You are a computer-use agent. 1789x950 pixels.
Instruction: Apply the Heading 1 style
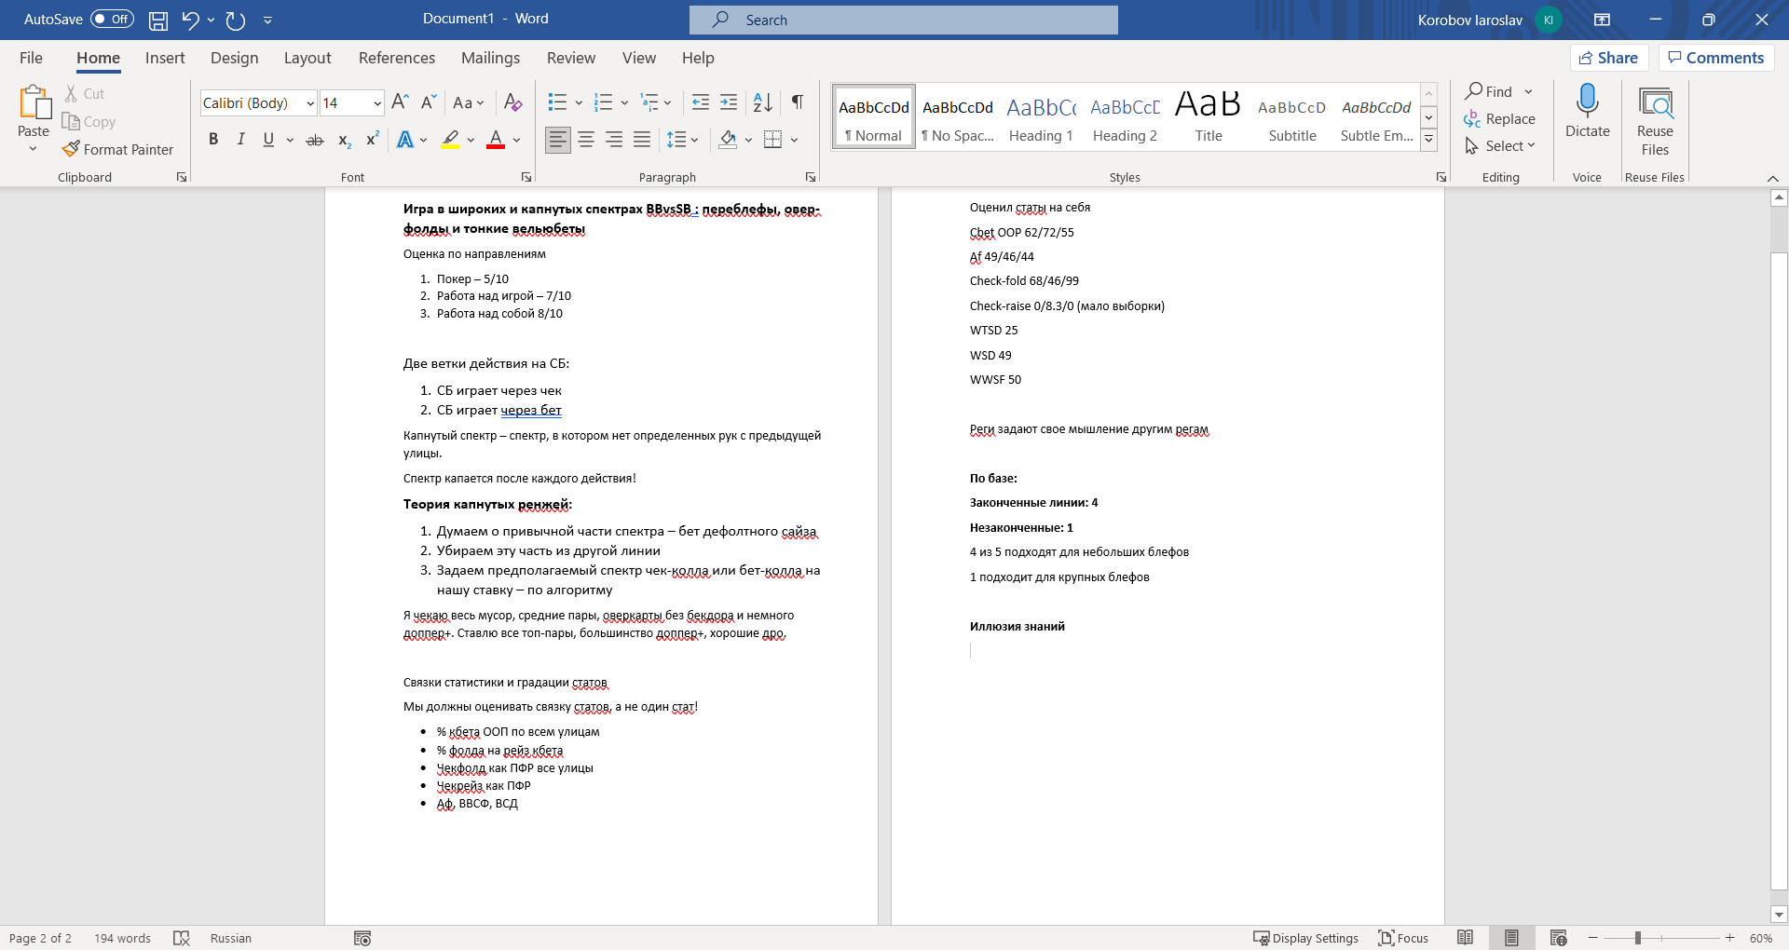1041,116
